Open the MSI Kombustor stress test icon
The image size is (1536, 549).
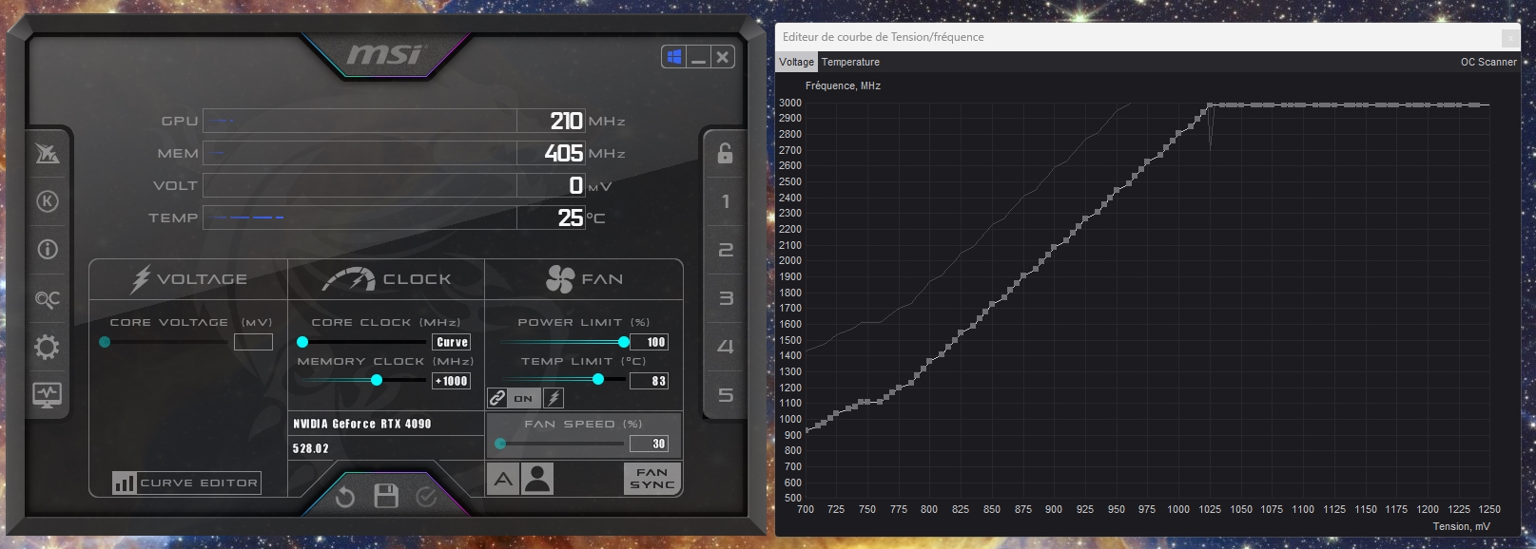[48, 201]
